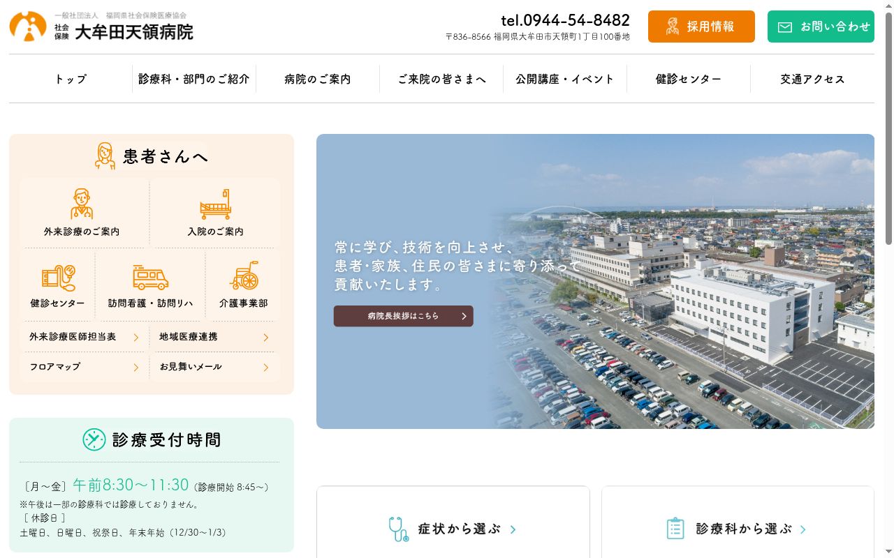Click arrow next to お見舞いメール
Screen dimensions: 894x558
tap(266, 368)
